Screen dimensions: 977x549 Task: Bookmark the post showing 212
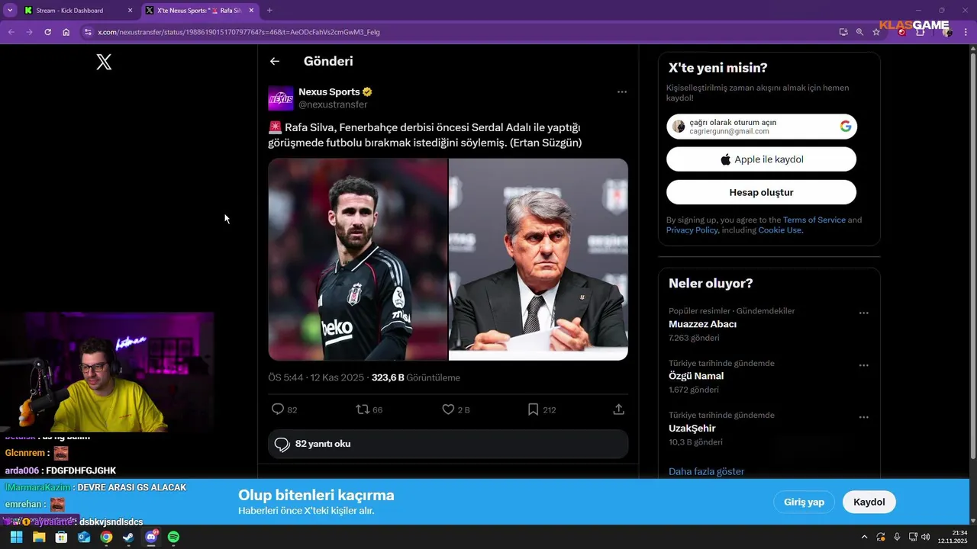tap(533, 409)
